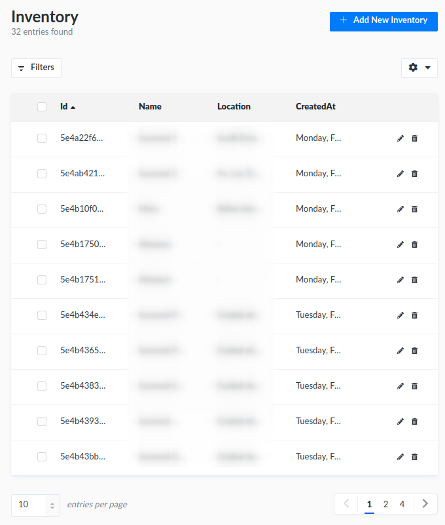
Task: Edit the 5e4b1750 entry
Action: [400, 244]
